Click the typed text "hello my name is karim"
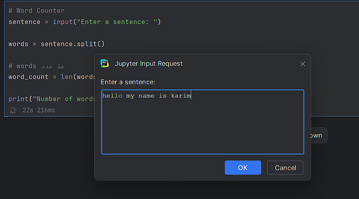 point(146,96)
